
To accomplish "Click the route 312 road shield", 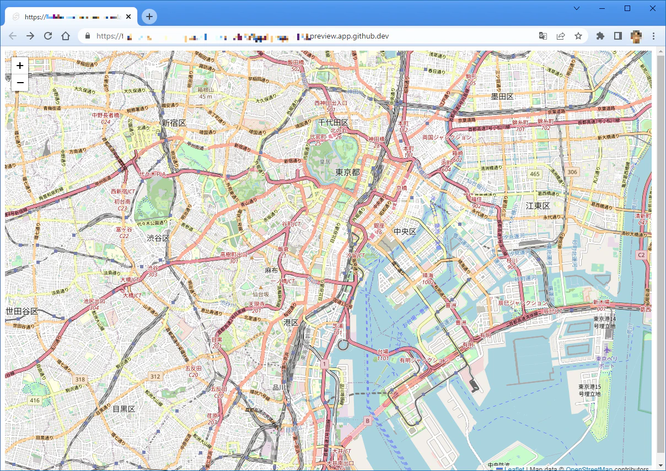I will pos(155,376).
